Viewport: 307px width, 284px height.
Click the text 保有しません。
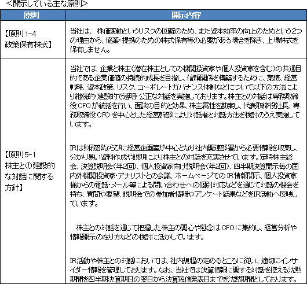click(x=90, y=50)
